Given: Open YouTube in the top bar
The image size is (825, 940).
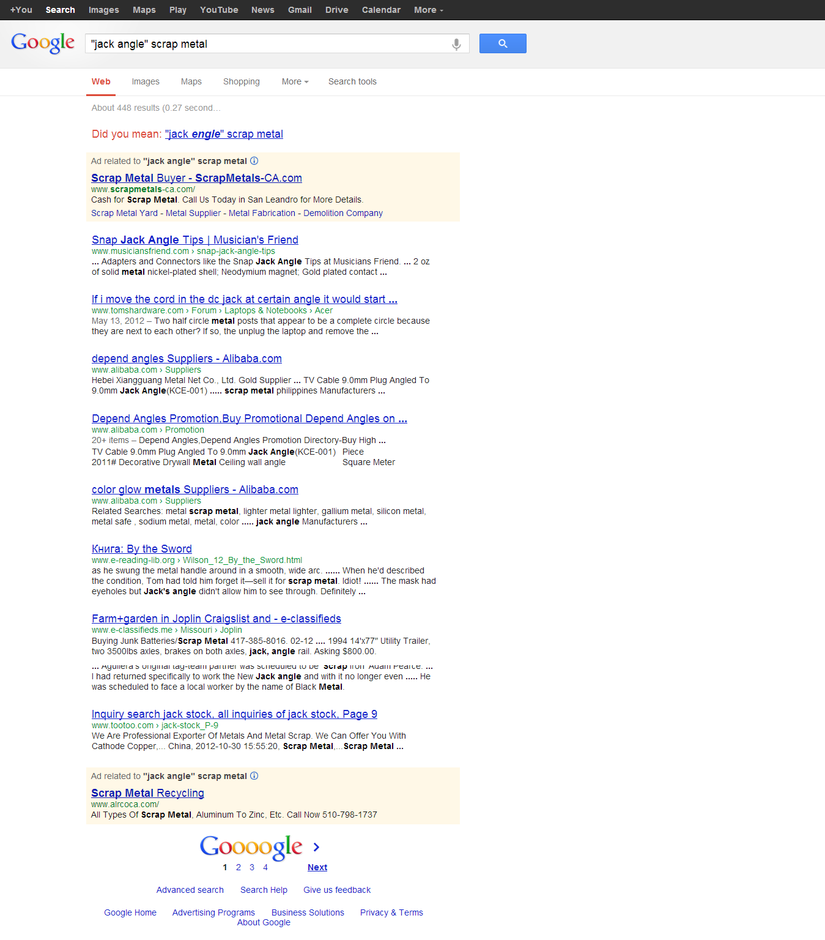Looking at the screenshot, I should tap(219, 10).
